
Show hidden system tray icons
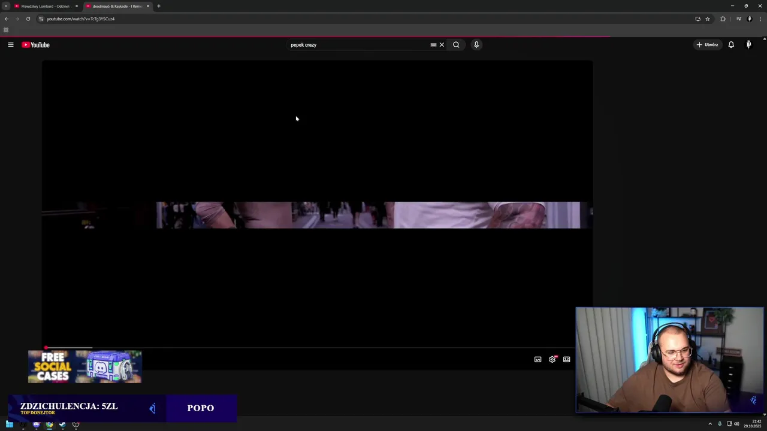click(x=710, y=424)
